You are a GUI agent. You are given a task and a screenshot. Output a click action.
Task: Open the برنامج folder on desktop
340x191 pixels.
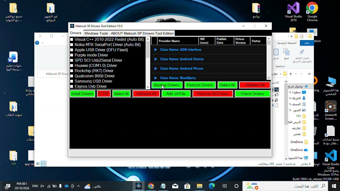coord(256,11)
